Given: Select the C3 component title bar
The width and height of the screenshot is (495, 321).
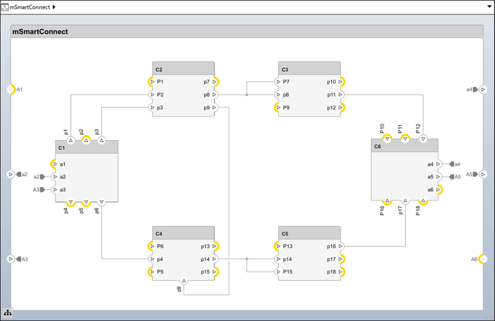Looking at the screenshot, I should click(309, 69).
